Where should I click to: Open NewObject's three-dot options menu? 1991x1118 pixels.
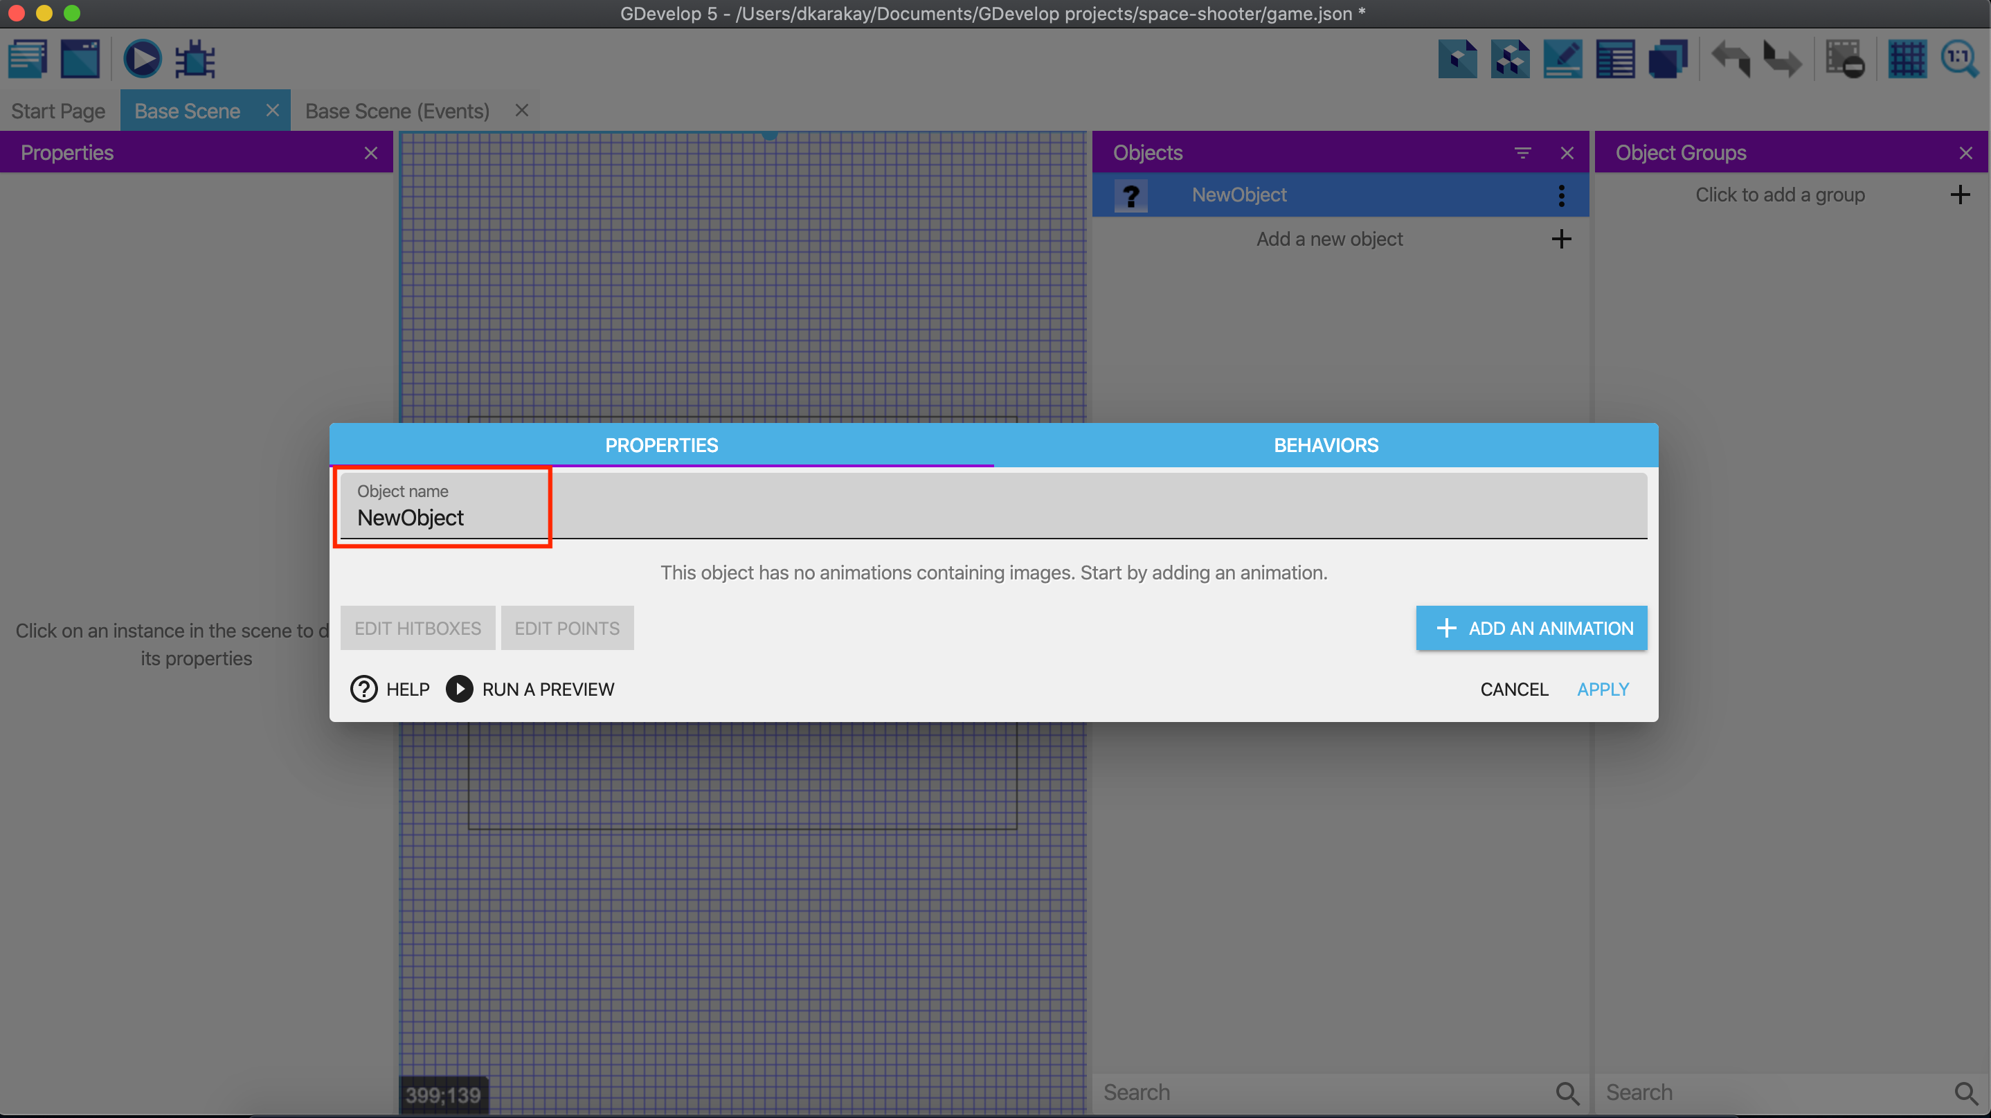point(1561,195)
